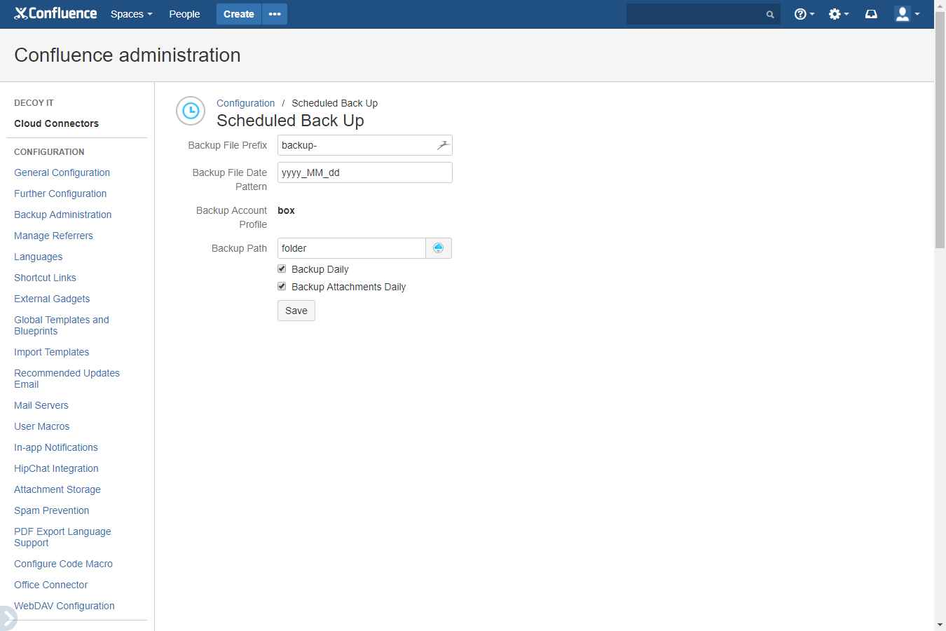This screenshot has width=946, height=631.
Task: Open Import Templates
Action: click(x=51, y=352)
